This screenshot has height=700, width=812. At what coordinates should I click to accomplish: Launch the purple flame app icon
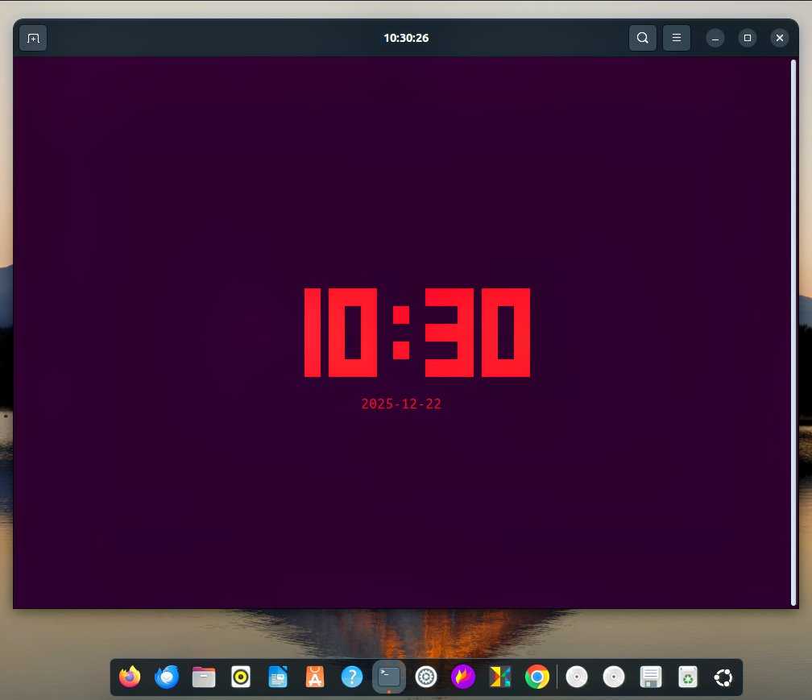463,677
